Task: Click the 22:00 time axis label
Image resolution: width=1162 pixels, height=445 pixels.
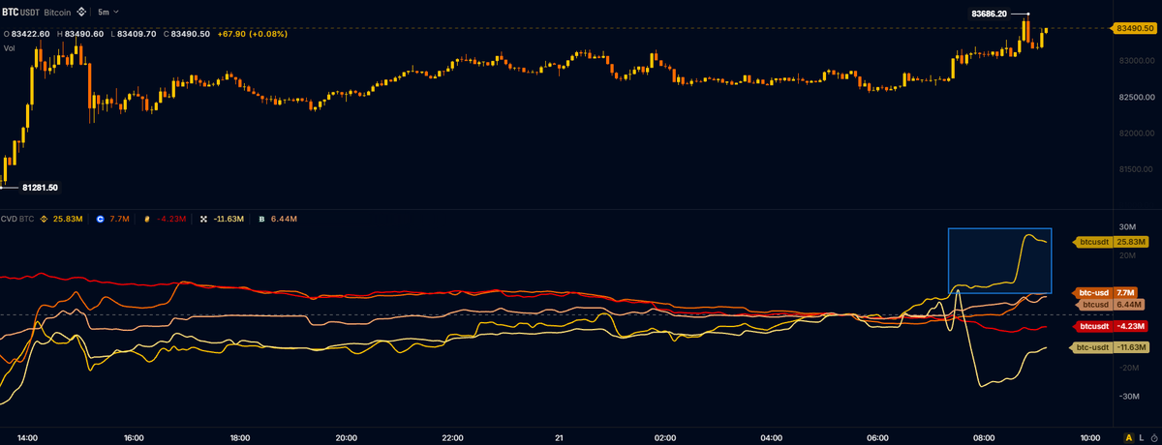Action: coord(453,438)
